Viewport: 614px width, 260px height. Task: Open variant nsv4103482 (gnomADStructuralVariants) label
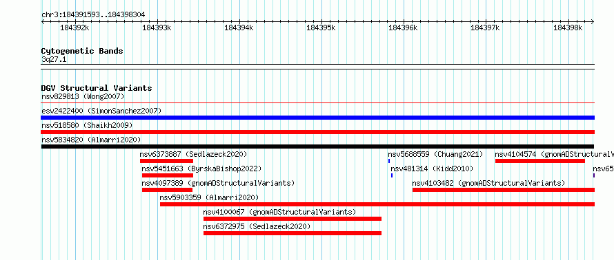(488, 183)
